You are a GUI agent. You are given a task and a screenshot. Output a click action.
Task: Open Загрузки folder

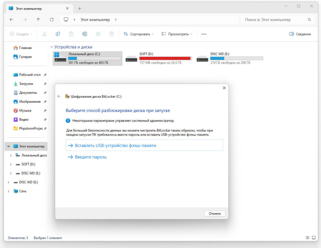[x=23, y=84]
